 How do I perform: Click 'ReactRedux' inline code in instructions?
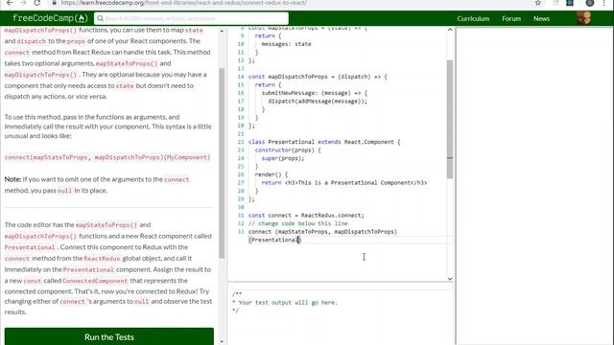(102, 258)
